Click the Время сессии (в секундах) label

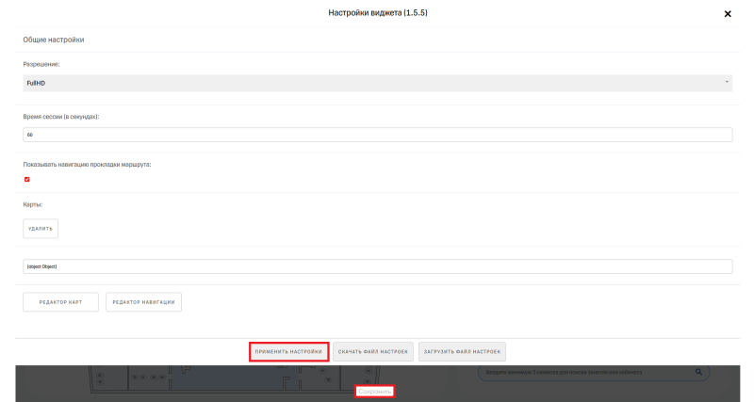coord(61,116)
